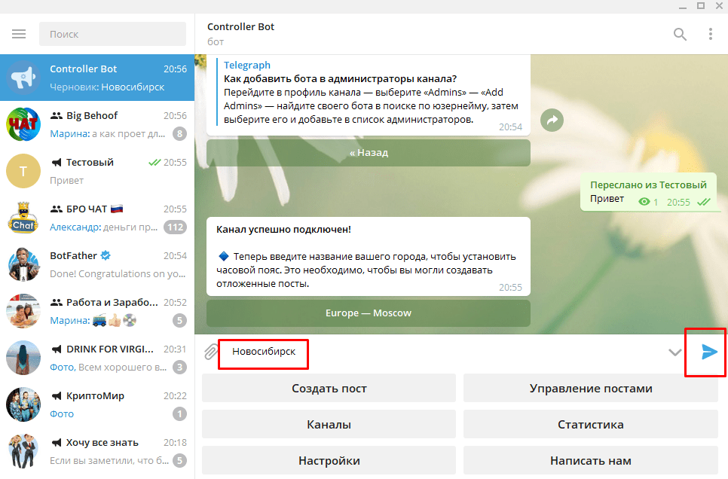The width and height of the screenshot is (728, 479).
Task: Click the Тестовый yellow T avatar
Action: point(23,171)
